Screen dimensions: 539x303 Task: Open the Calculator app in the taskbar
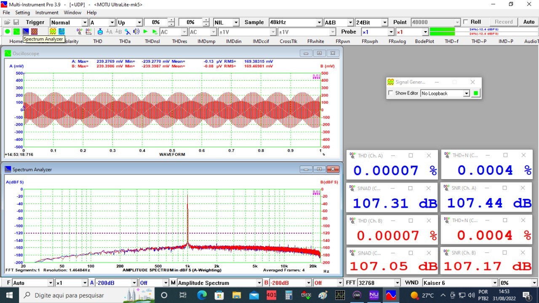point(289,295)
